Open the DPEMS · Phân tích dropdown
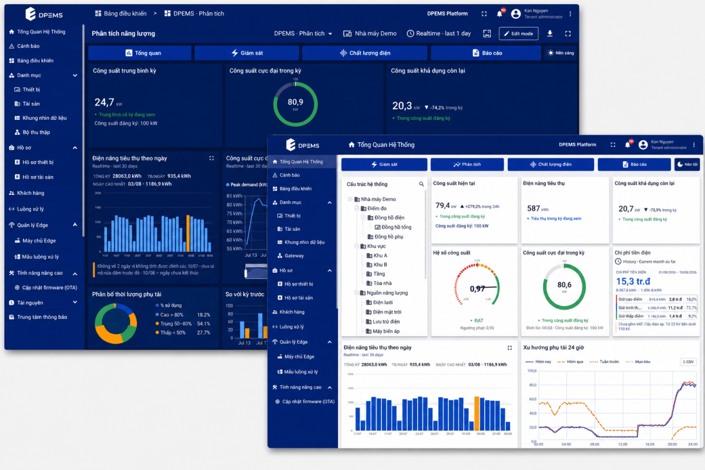Viewport: 705px width, 470px height. pyautogui.click(x=303, y=33)
